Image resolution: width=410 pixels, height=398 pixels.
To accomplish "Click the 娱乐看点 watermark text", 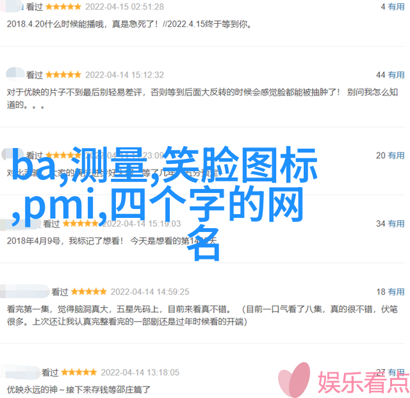I will click(363, 382).
